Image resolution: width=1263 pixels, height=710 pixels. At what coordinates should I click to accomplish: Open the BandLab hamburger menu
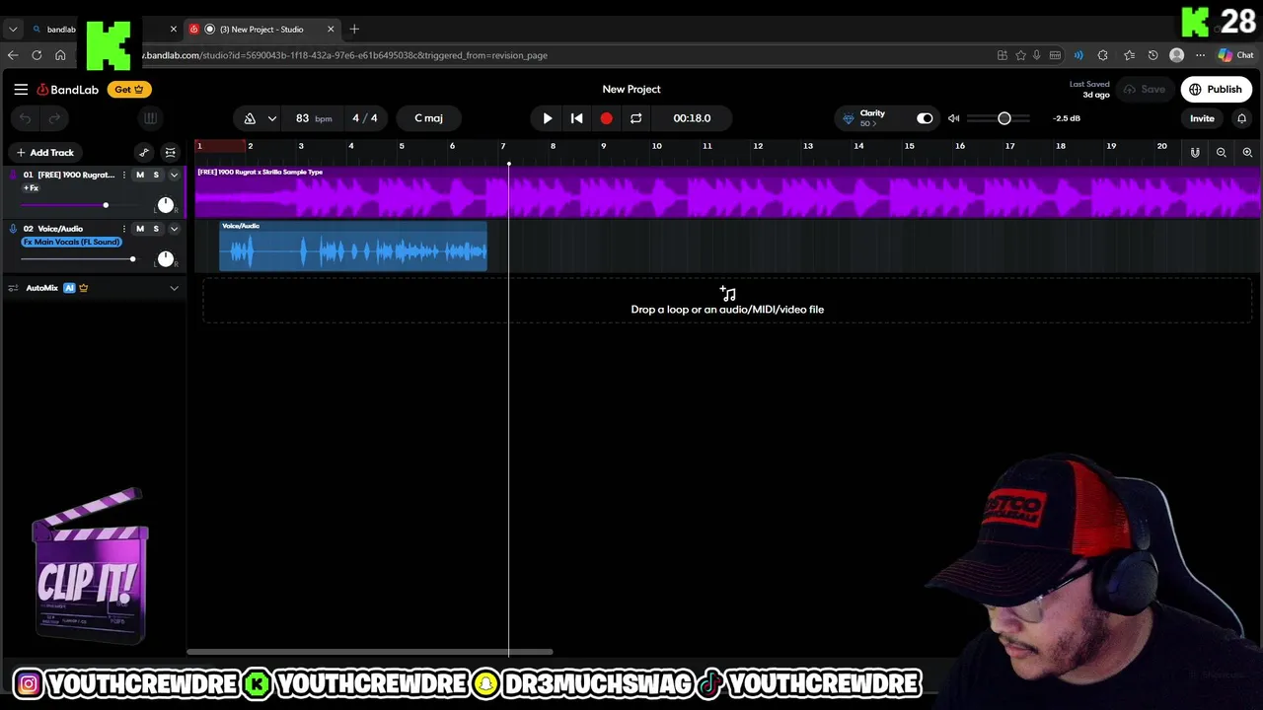click(x=21, y=90)
